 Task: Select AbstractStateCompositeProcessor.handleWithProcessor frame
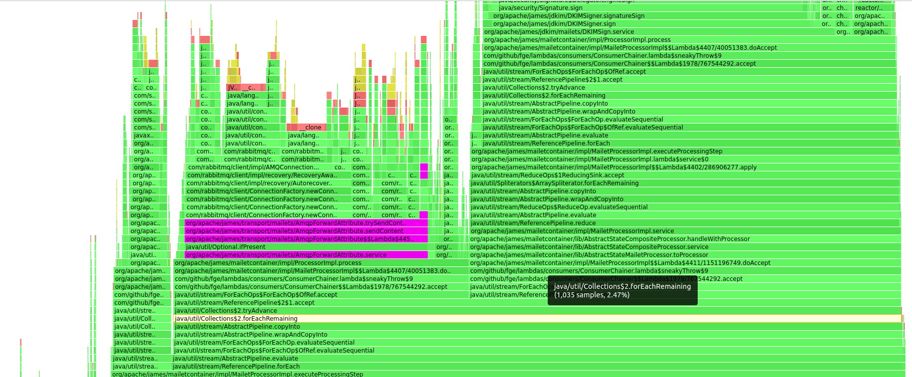pyautogui.click(x=685, y=239)
